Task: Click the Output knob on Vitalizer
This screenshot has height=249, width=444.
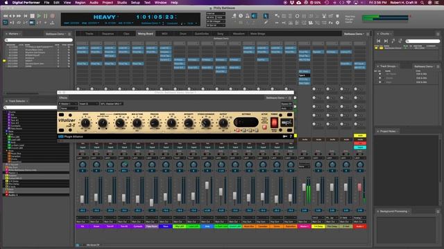Action: click(x=223, y=123)
